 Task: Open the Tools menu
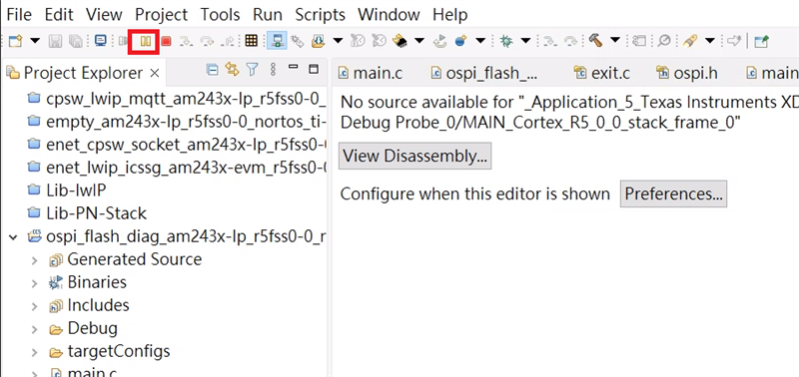pos(220,14)
